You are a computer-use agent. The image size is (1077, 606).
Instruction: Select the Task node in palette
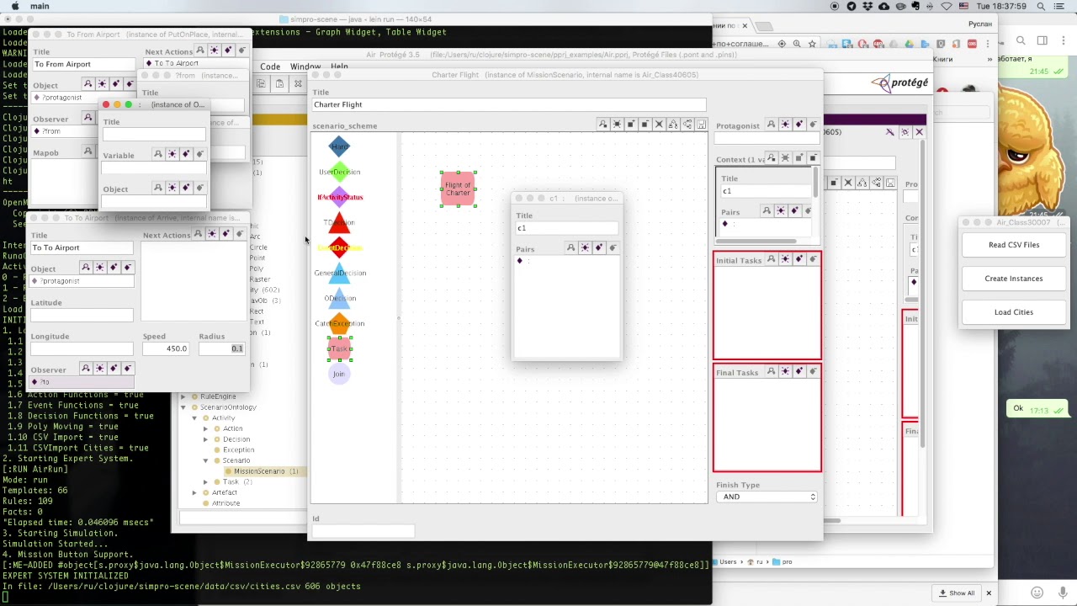[x=339, y=348]
